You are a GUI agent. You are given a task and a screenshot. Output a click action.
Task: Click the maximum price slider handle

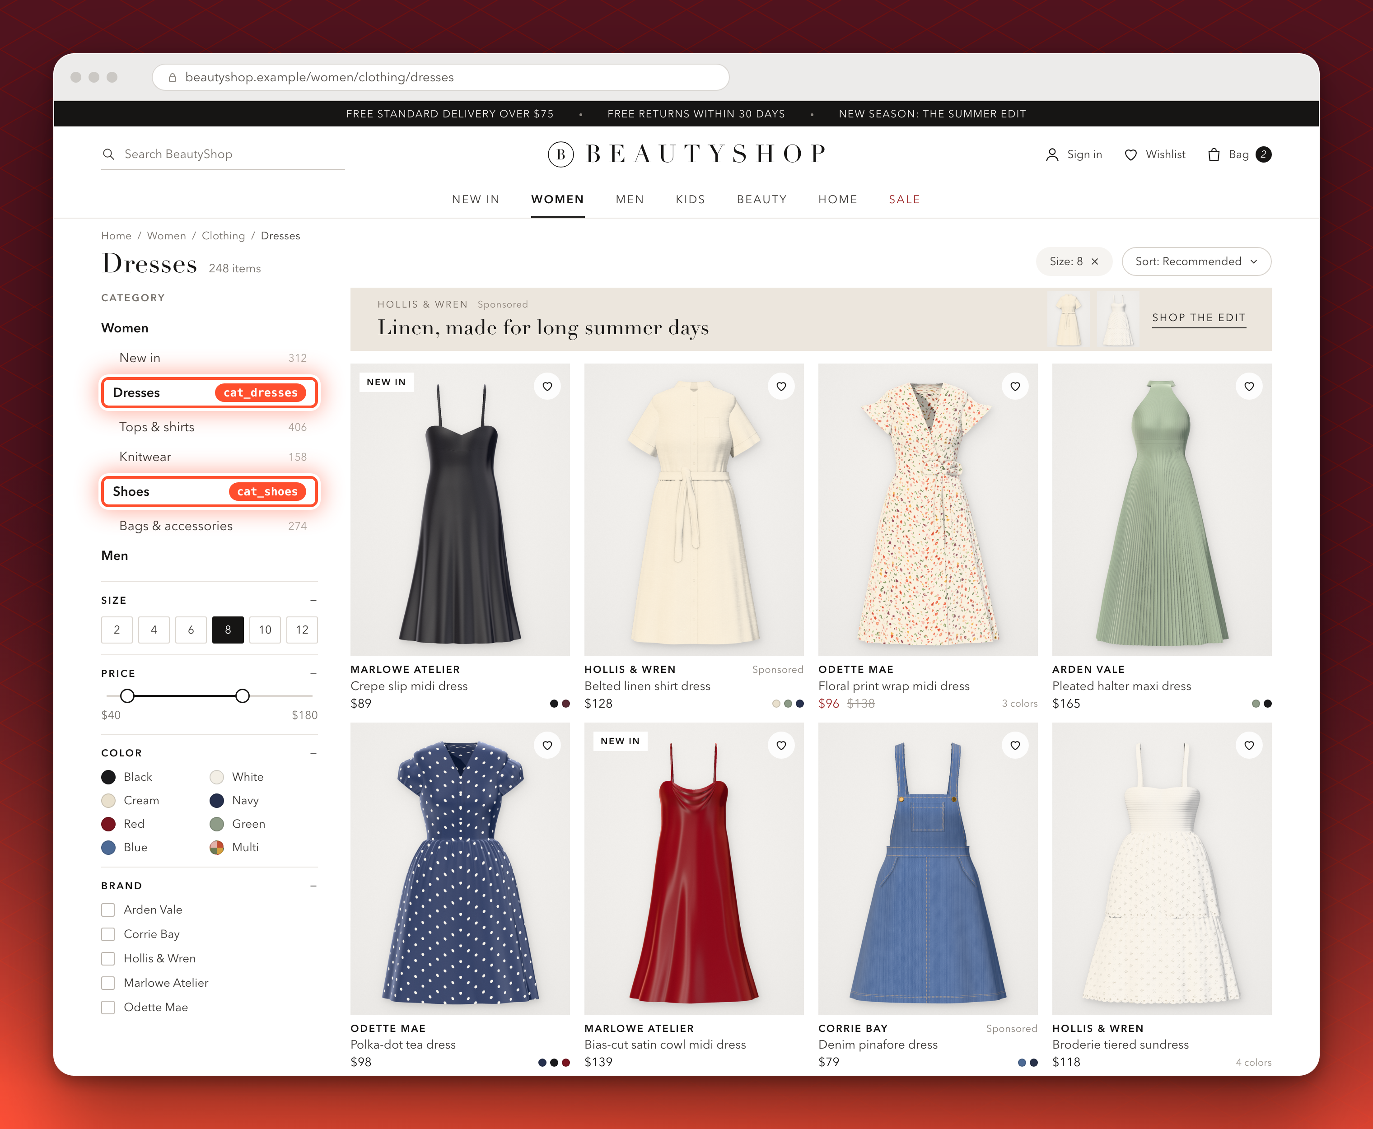243,696
